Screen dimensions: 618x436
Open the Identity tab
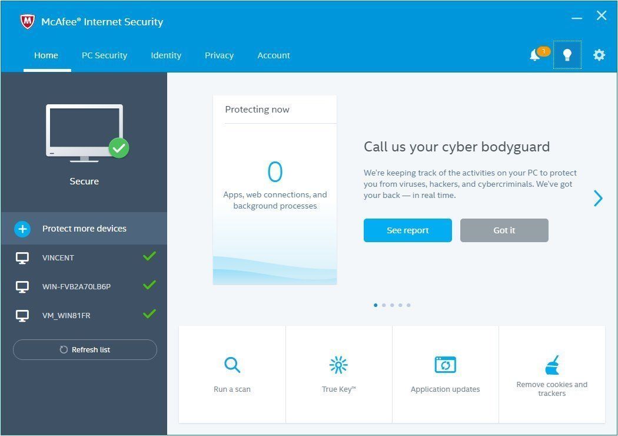tap(166, 55)
